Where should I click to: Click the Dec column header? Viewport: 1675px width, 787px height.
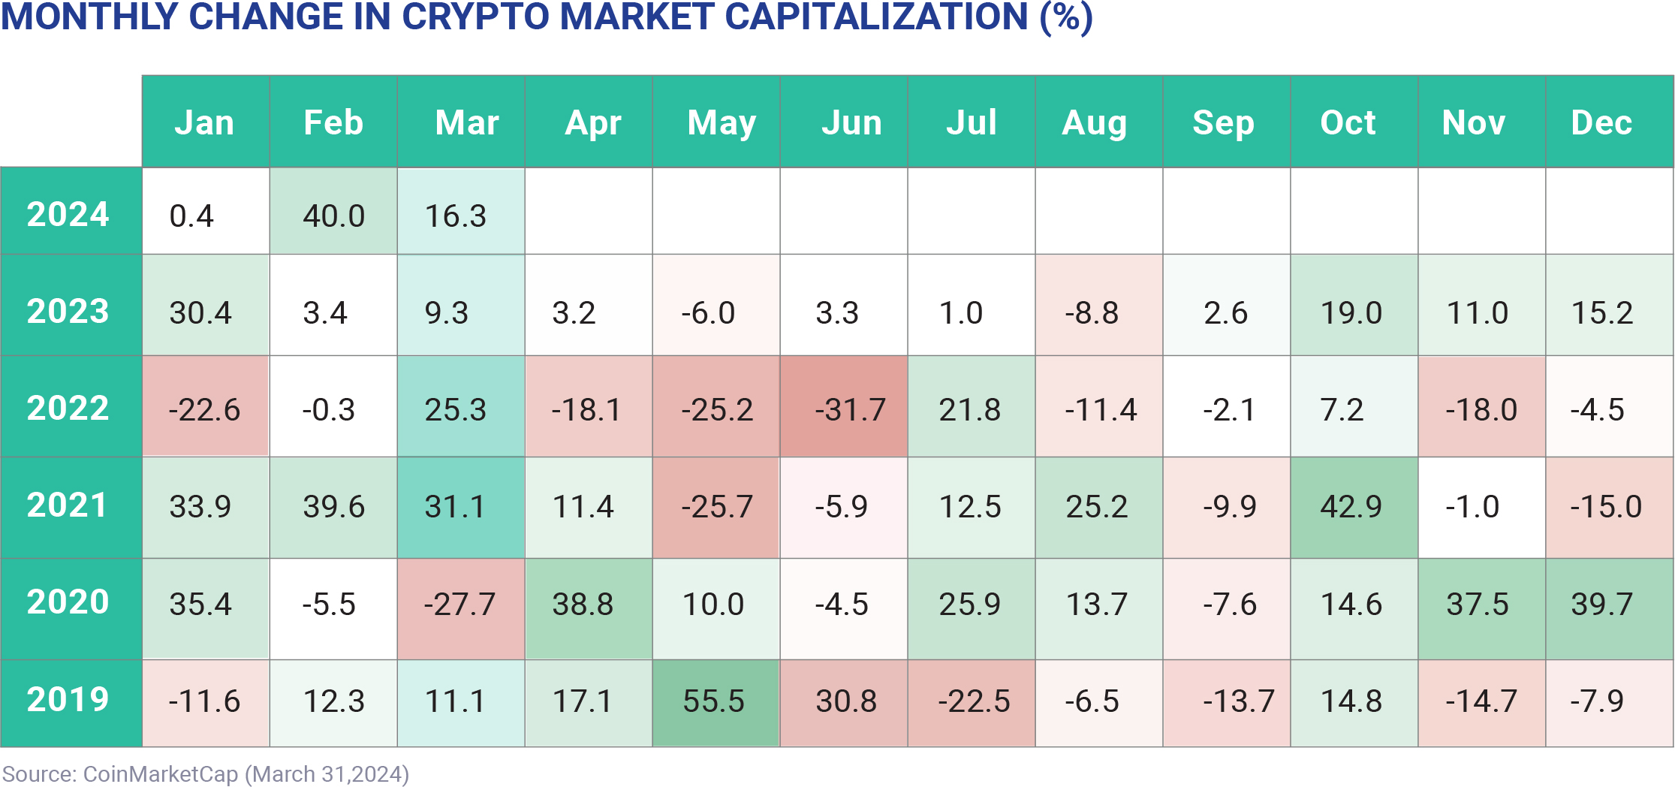click(x=1602, y=122)
